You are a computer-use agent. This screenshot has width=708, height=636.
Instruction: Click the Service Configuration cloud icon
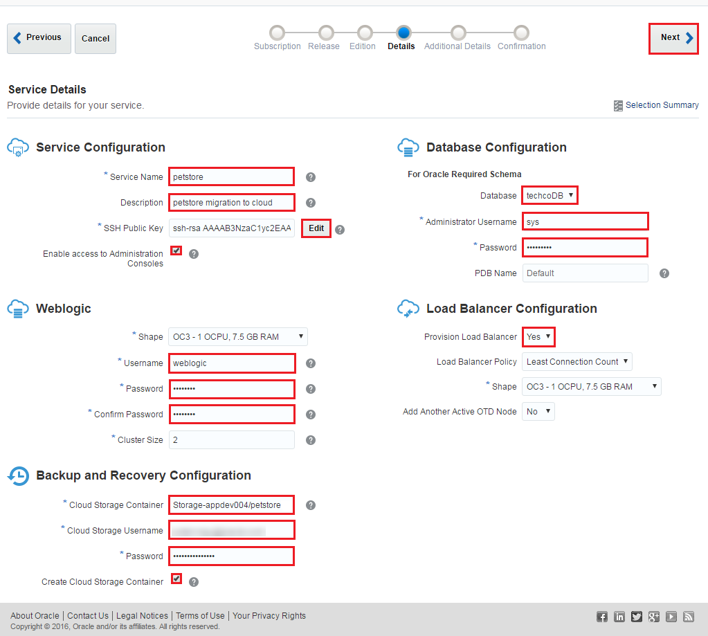tap(18, 147)
